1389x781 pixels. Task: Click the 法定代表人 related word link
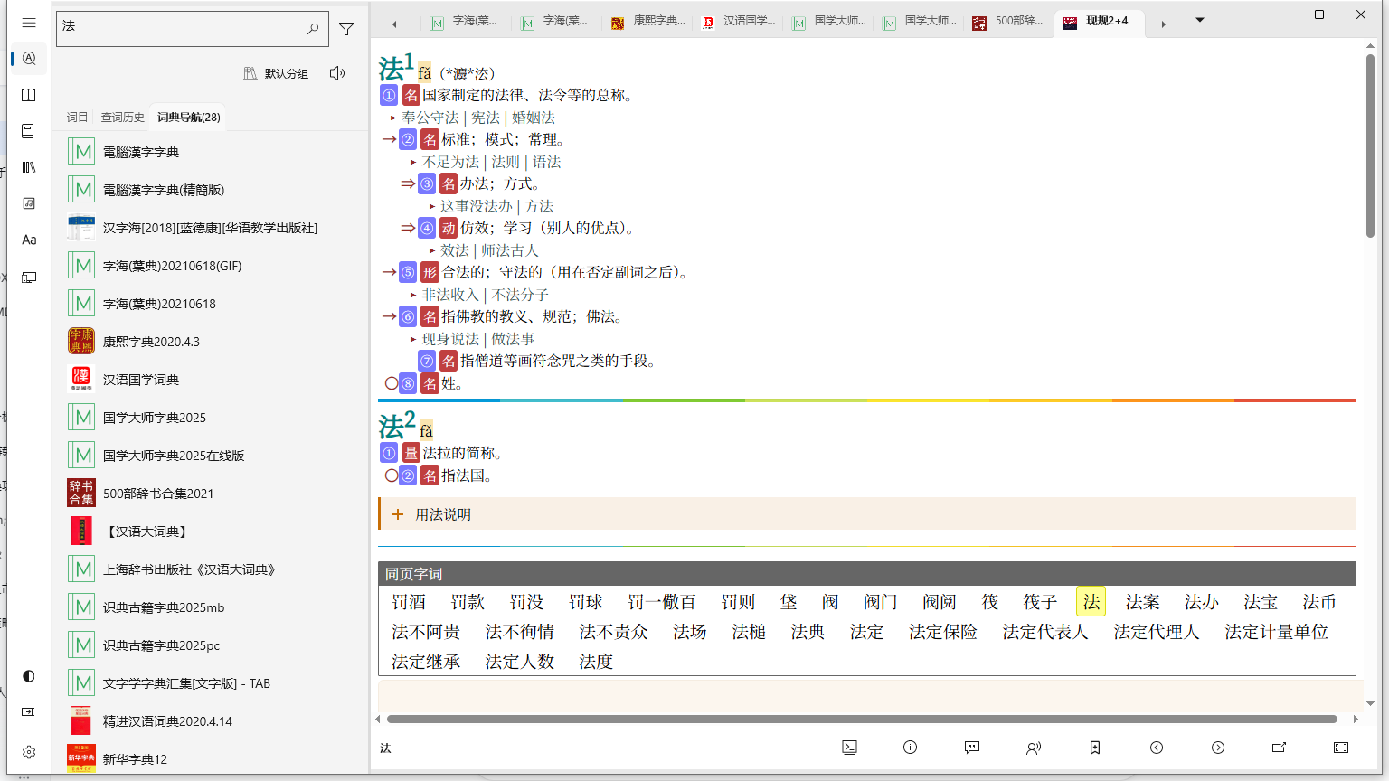(1044, 632)
